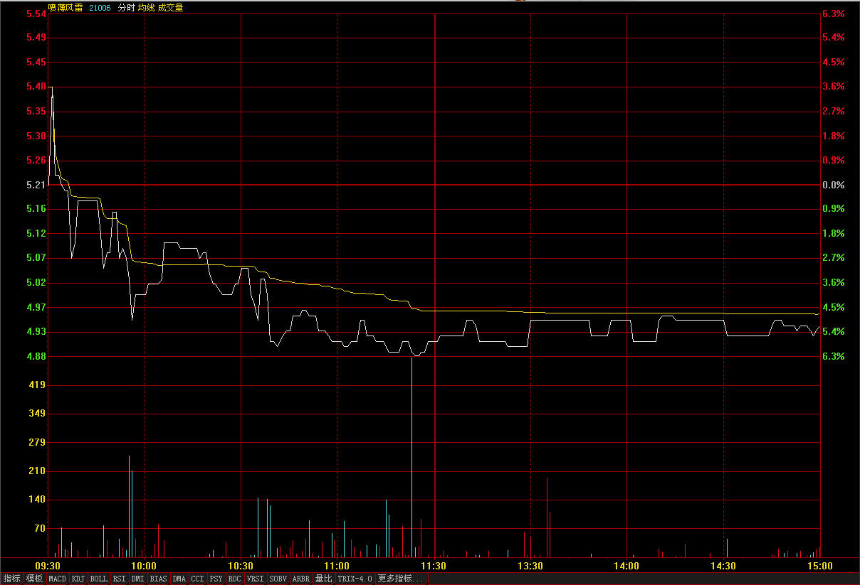Click the 11:00 time axis label
The image size is (860, 585).
pyautogui.click(x=337, y=567)
